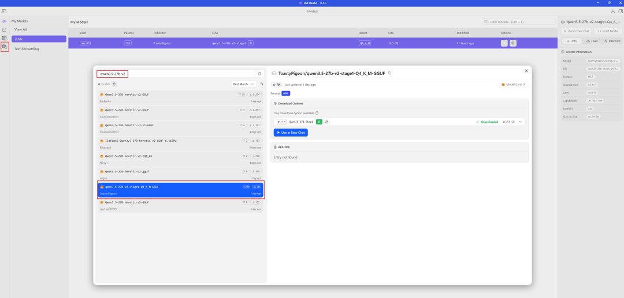
Task: Click thumbs-up icon beside Qwen35 27B Step1
Action: [326, 122]
